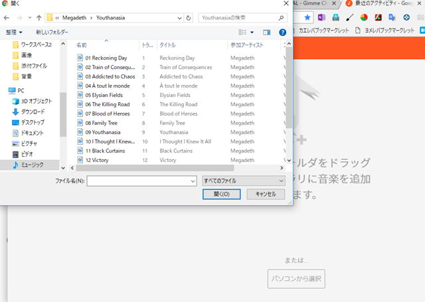Click the Chrome bookmark star icon
425x302 pixels.
point(307,18)
